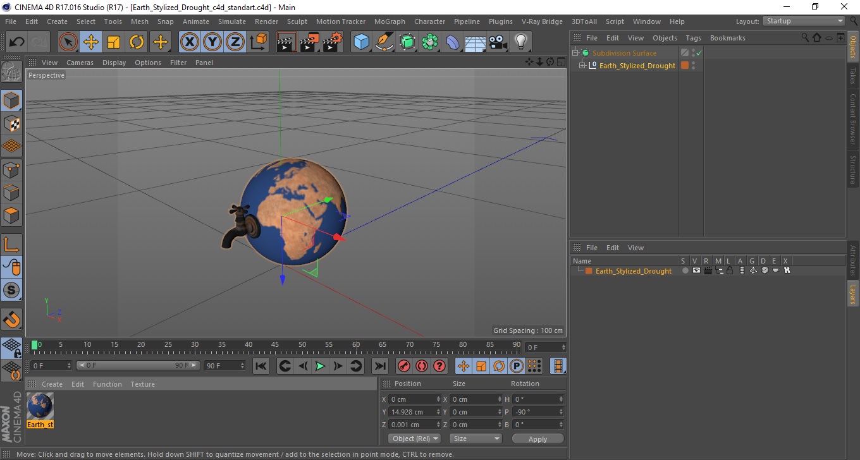Select Points mode icon
Image resolution: width=860 pixels, height=460 pixels.
point(11,169)
